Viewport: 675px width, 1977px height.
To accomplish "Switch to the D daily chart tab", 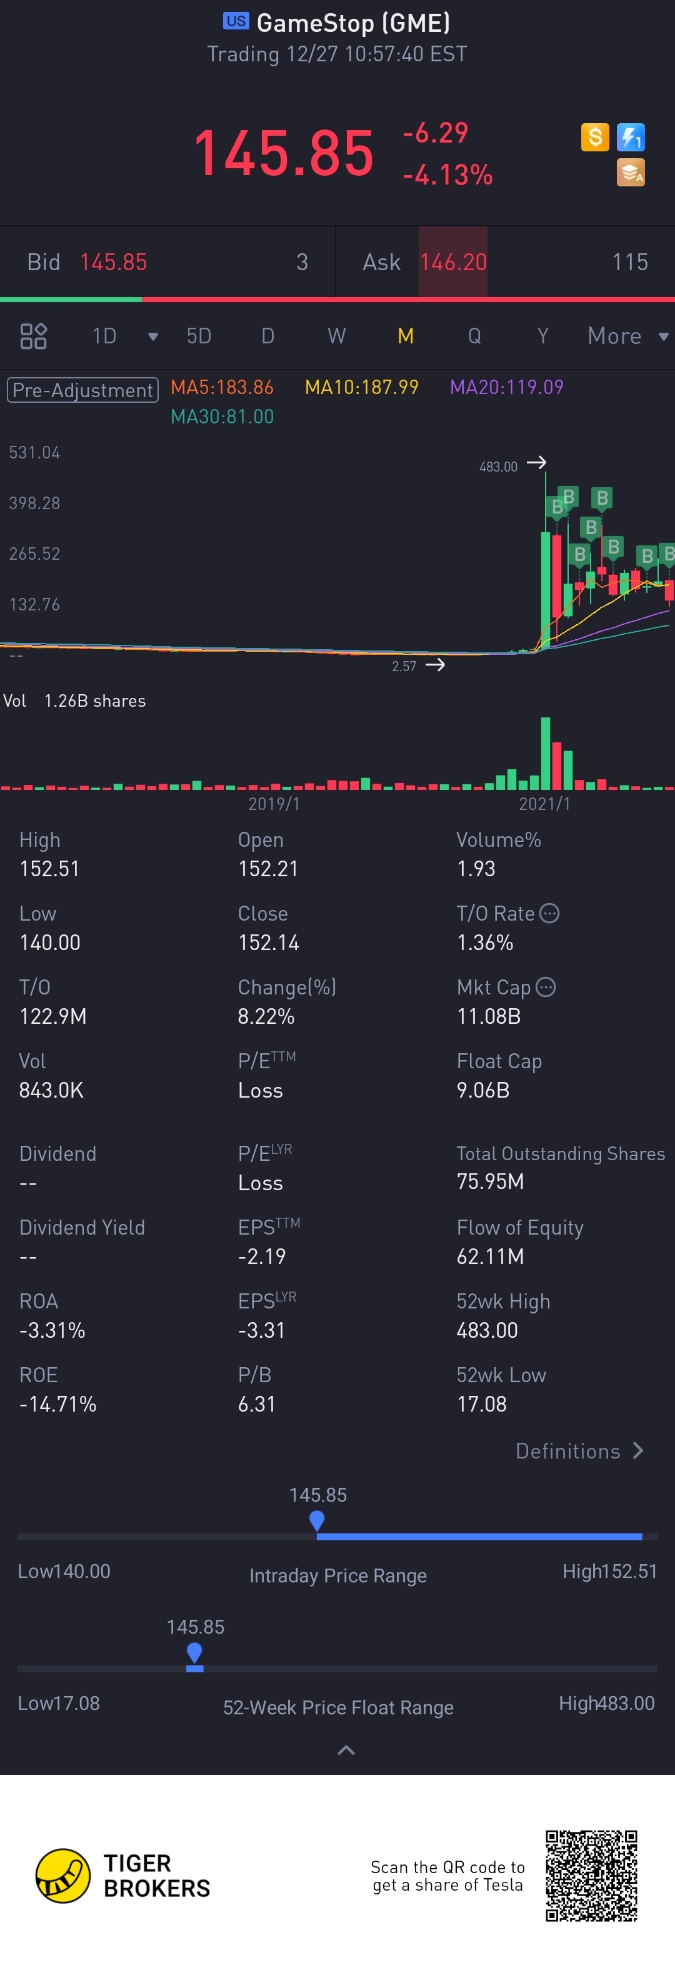I will tap(267, 336).
